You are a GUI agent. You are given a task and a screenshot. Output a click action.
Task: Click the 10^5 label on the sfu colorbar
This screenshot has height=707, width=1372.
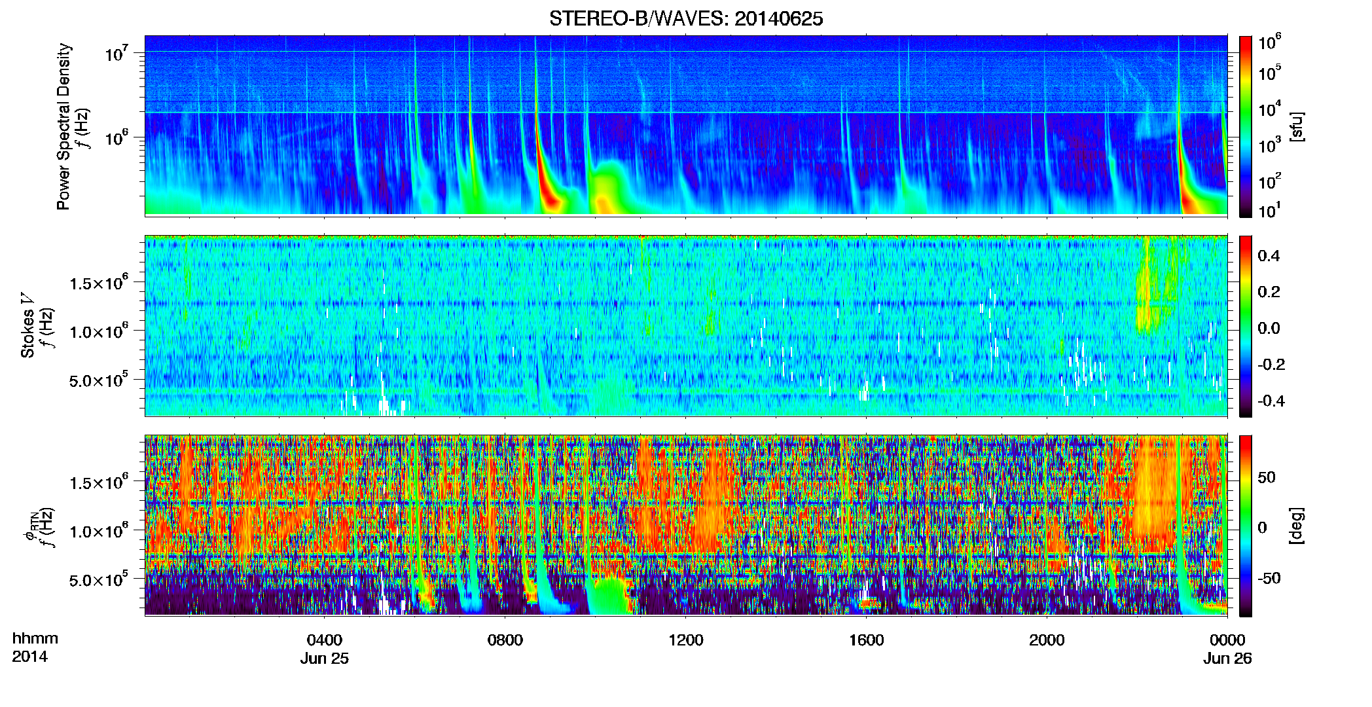[x=1270, y=73]
